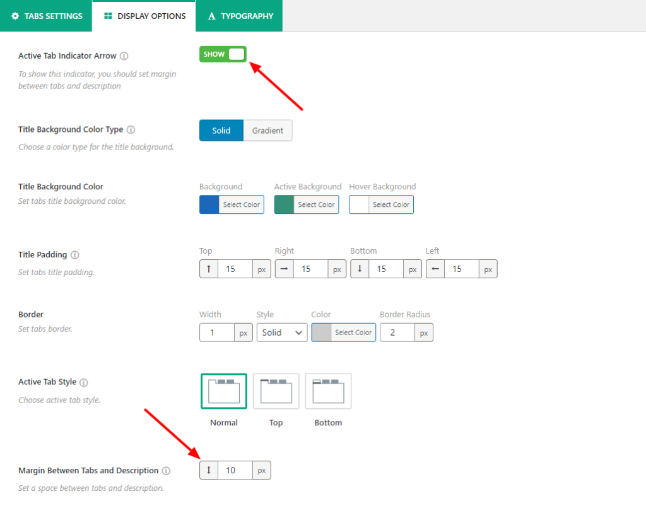Click the Typography tab letter icon
Screen dimensions: 646x513
(x=211, y=16)
